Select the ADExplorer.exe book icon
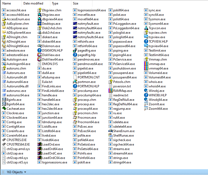The image size is (208, 175). [x=4, y=28]
